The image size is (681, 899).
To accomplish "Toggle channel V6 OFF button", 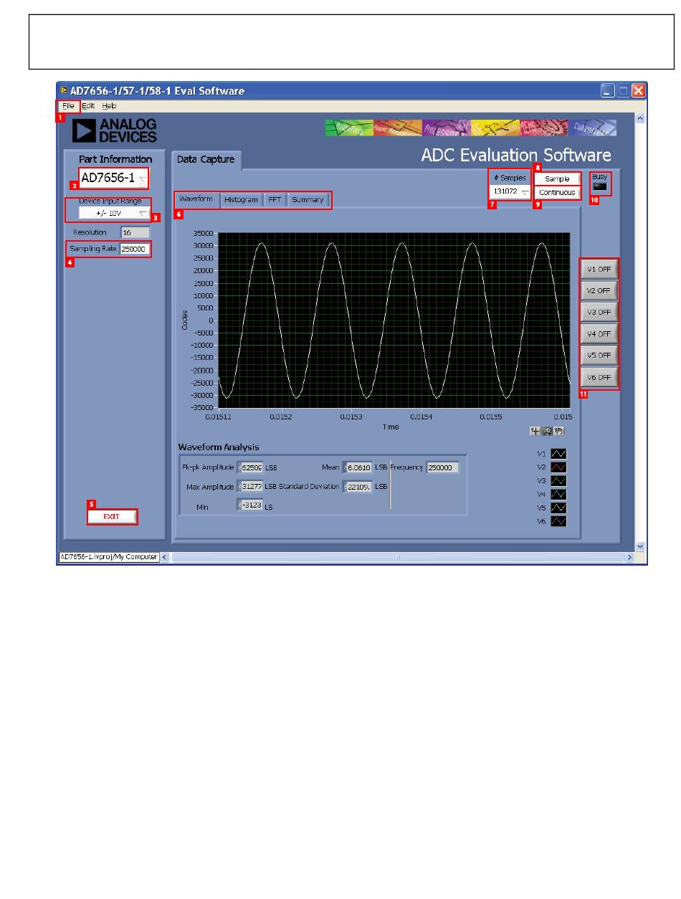I will pos(599,377).
